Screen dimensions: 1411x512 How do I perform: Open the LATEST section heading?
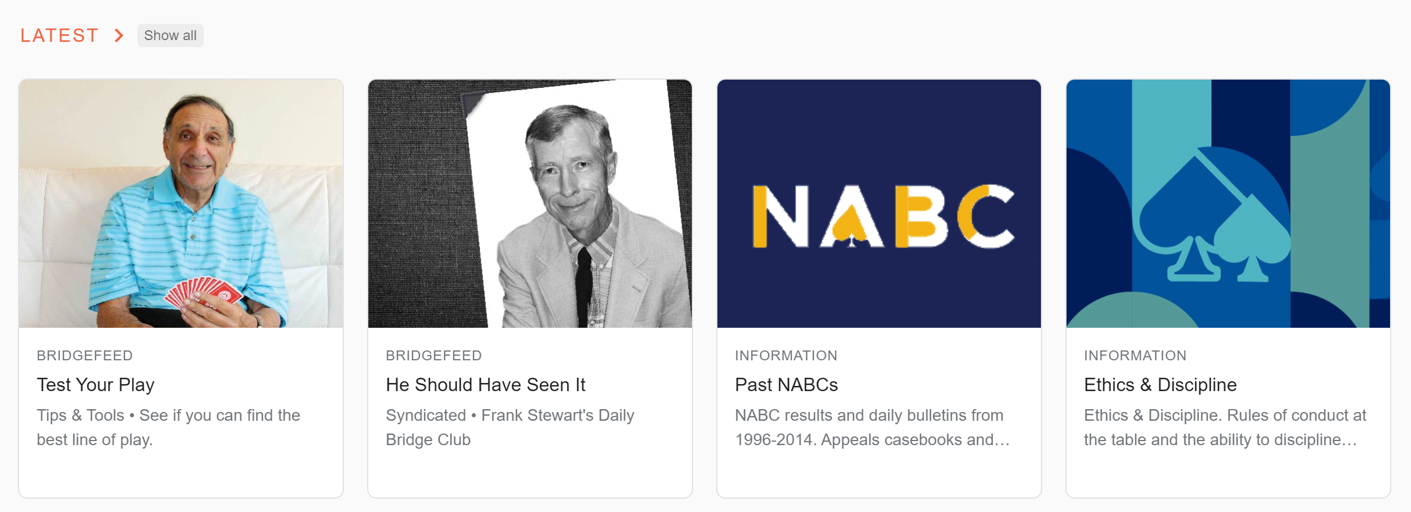click(x=59, y=35)
